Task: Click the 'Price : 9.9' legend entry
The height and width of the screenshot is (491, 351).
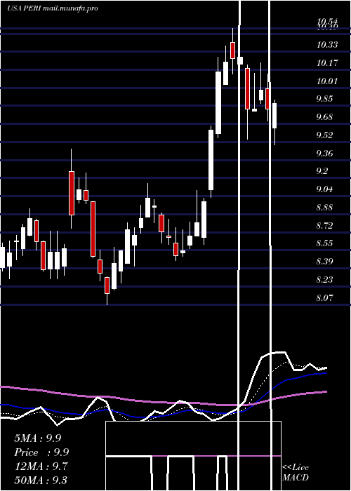Action: 41,452
